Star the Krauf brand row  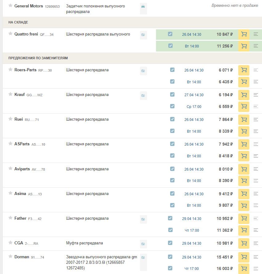click(10, 94)
